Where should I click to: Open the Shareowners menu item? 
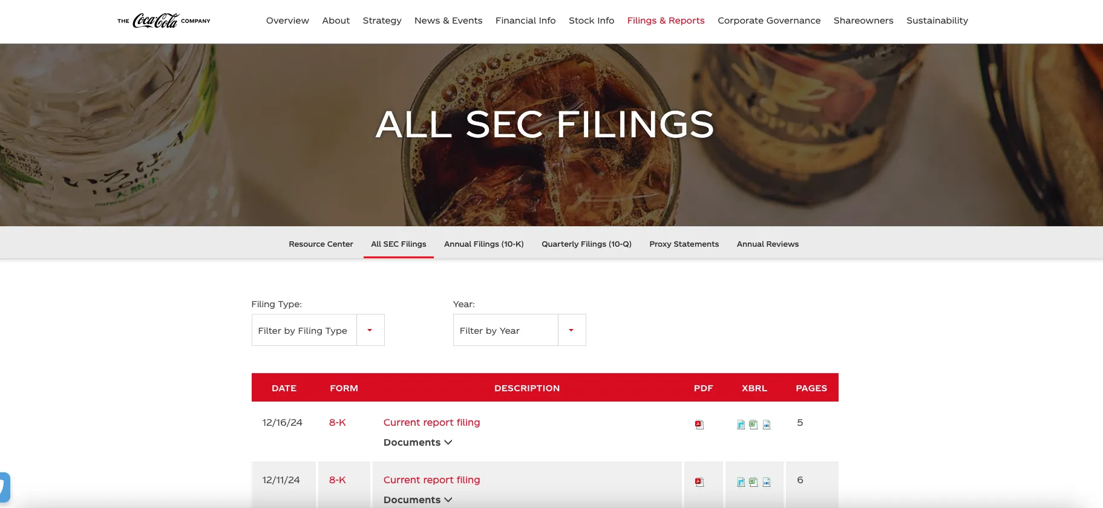point(863,21)
